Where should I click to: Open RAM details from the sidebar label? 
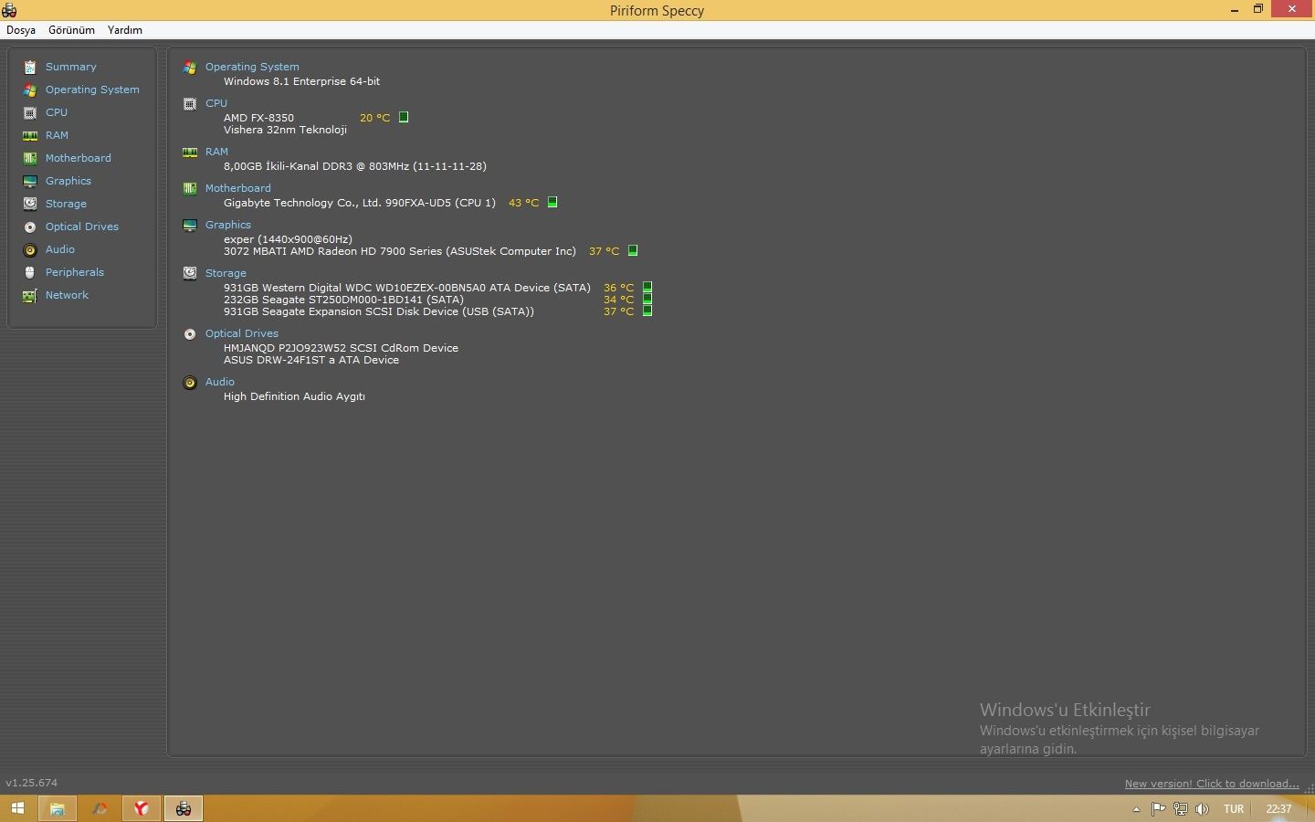57,135
